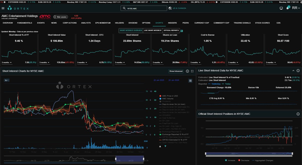Open 3 months dropdown under Utilization
Screen dimensions: 302x165
[234, 62]
